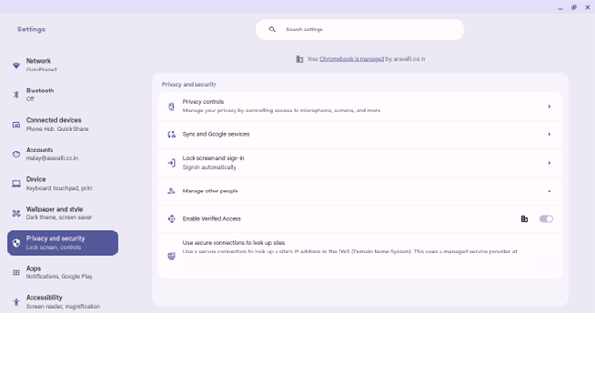Image resolution: width=595 pixels, height=384 pixels.
Task: Click the 'Privacy and security' section heading
Action: (x=189, y=84)
